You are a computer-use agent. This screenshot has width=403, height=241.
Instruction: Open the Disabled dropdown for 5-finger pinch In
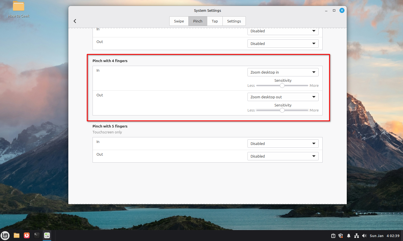click(x=282, y=144)
